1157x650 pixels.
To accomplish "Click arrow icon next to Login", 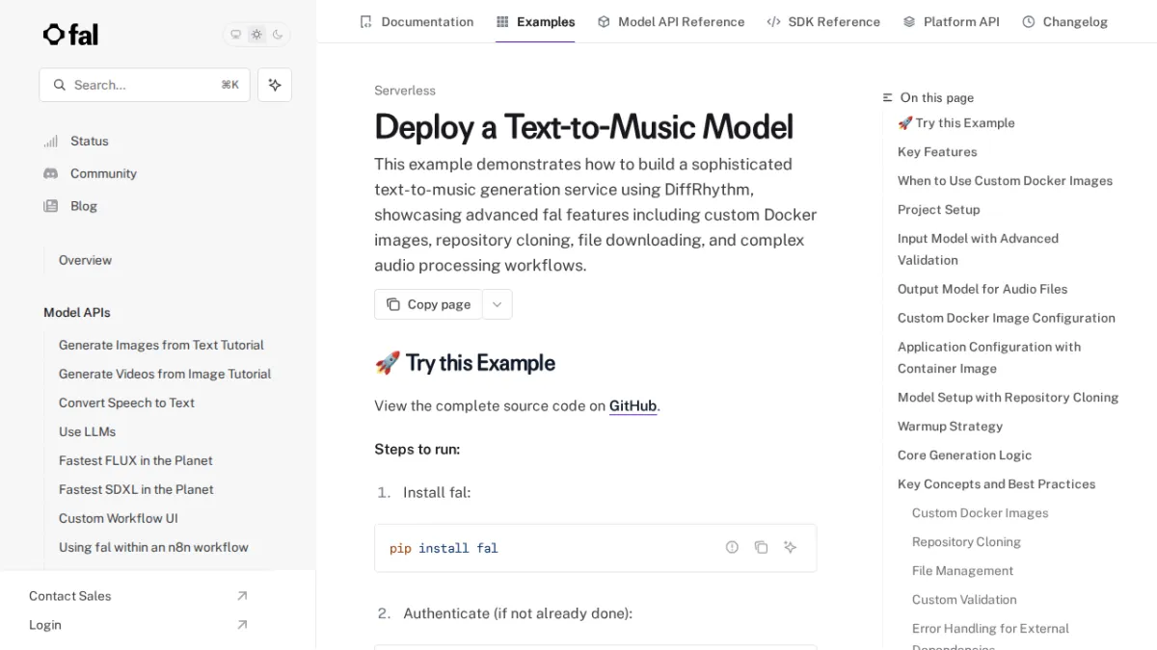I will [242, 625].
